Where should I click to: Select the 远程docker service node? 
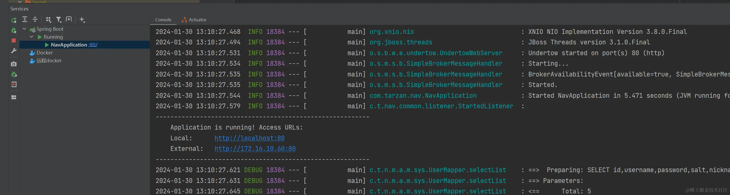49,61
